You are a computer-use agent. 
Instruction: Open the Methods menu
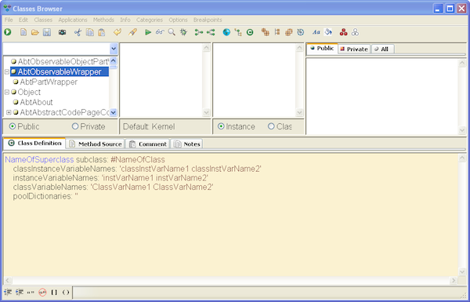click(x=103, y=20)
